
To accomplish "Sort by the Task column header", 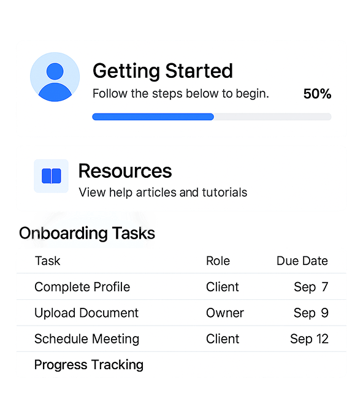I will click(48, 261).
